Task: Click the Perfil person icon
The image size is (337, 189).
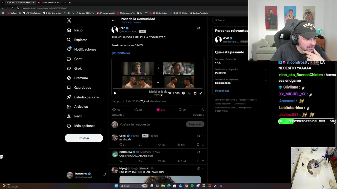Action: [x=69, y=116]
